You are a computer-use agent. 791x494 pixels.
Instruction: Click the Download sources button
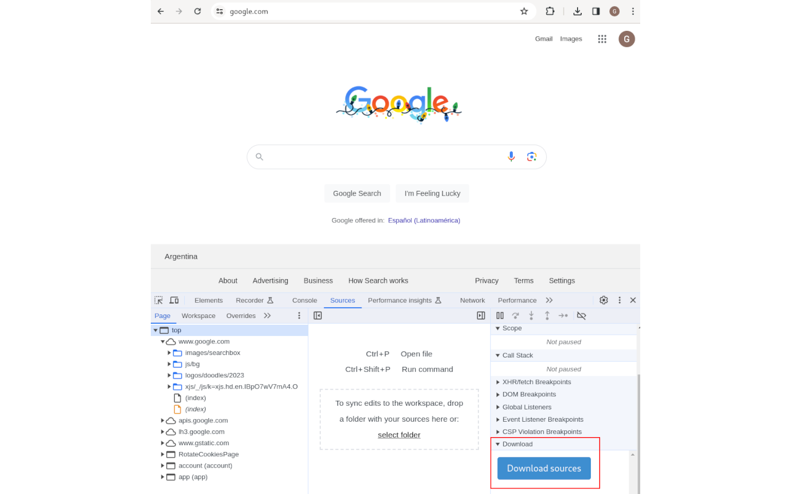pyautogui.click(x=543, y=468)
